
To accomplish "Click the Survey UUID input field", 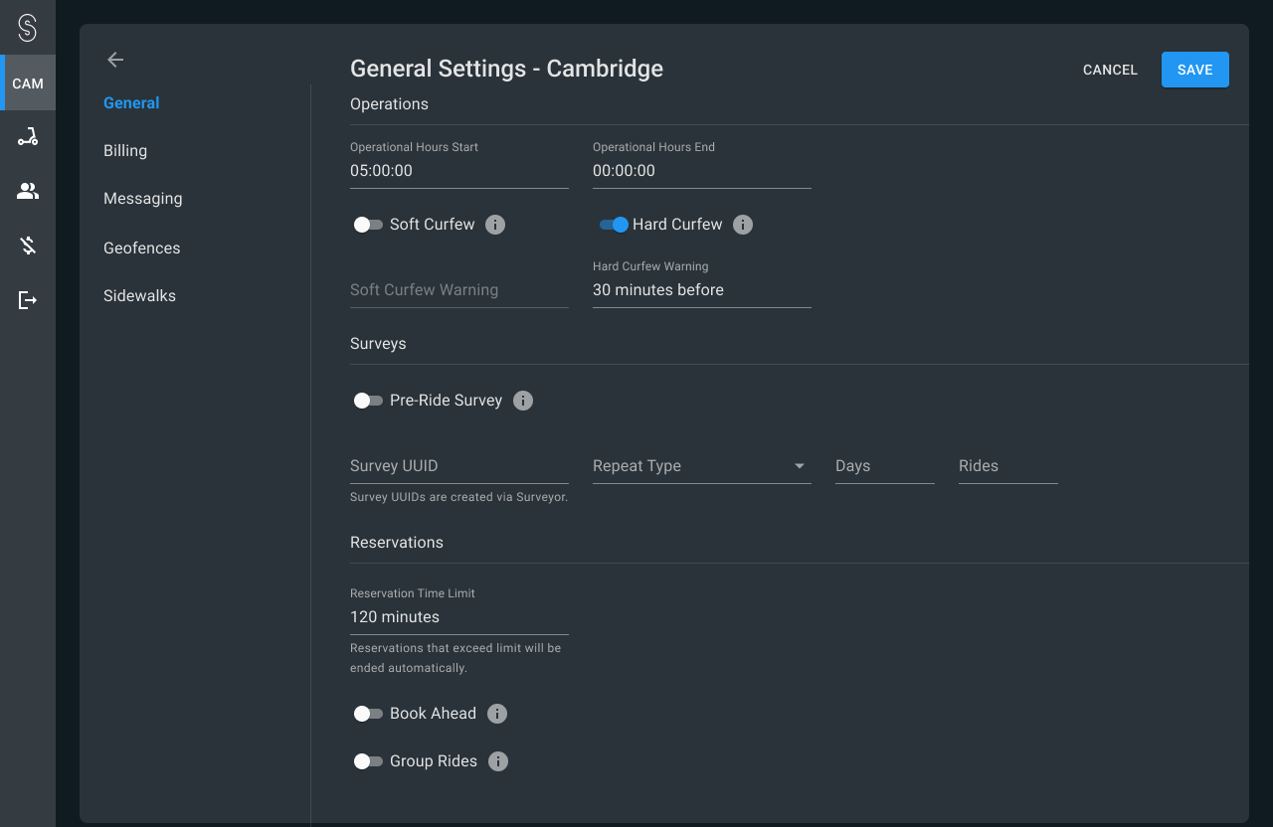I will [458, 466].
